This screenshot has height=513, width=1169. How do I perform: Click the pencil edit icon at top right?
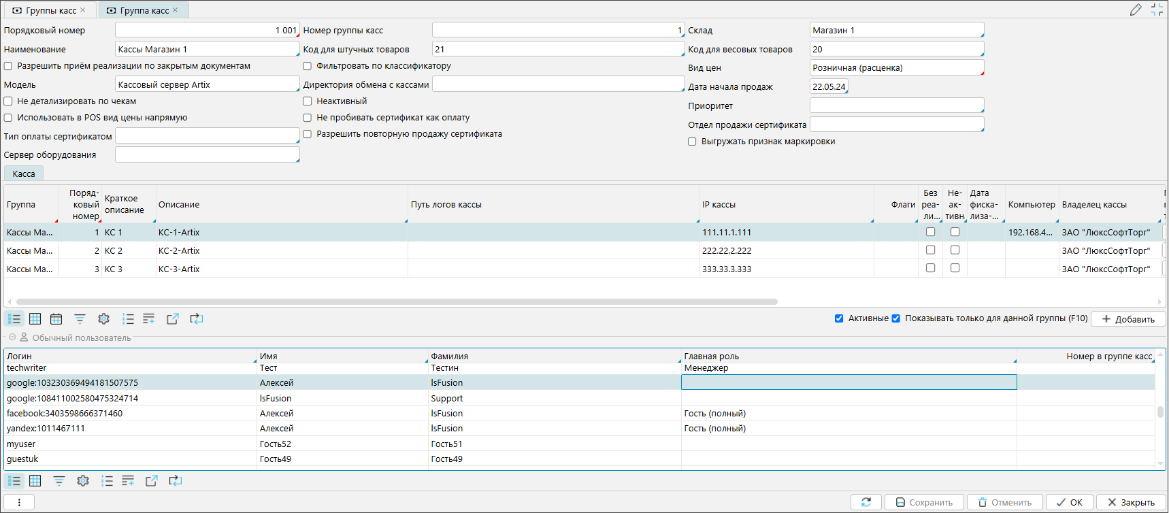coord(1136,10)
